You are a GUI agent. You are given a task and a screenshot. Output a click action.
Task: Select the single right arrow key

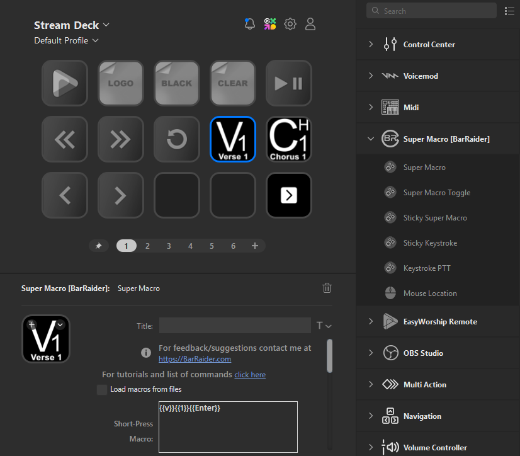121,195
